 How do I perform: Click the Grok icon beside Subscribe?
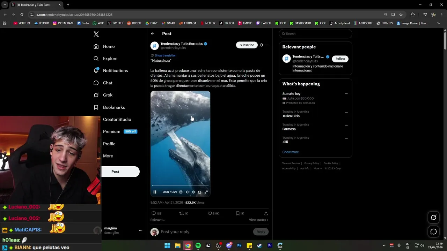coord(261,45)
